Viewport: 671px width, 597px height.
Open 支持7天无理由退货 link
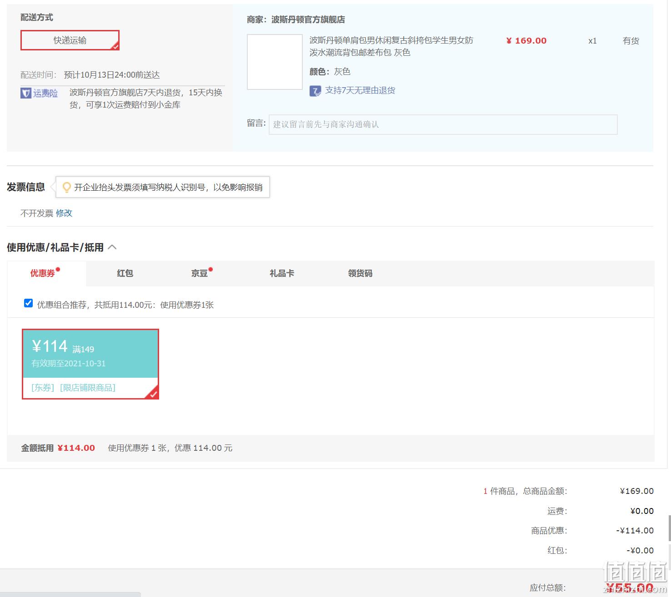point(360,90)
